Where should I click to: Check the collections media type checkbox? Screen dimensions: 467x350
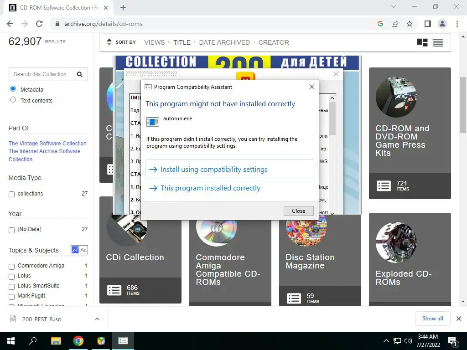pyautogui.click(x=11, y=194)
